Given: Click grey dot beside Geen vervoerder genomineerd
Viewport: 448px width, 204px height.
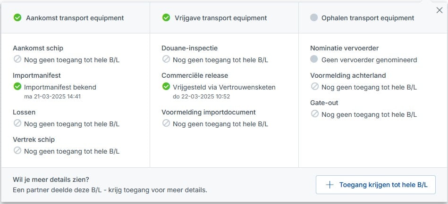Looking at the screenshot, I should pos(314,59).
